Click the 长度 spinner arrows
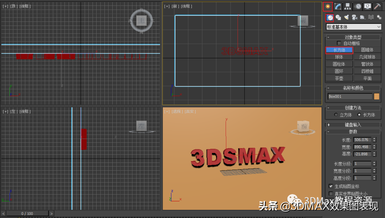Image resolution: width=385 pixels, height=218 pixels. coord(374,140)
